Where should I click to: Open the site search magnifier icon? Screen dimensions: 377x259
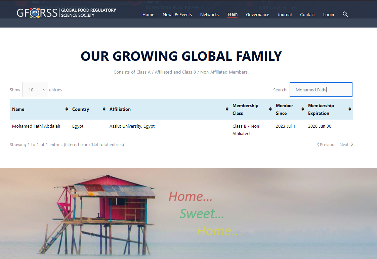coord(345,14)
